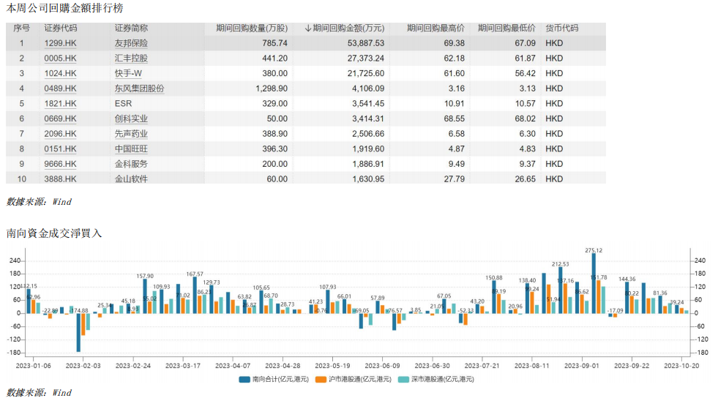The height and width of the screenshot is (406, 718).
Task: Click the 212.53 bar value label
Action: pyautogui.click(x=561, y=264)
